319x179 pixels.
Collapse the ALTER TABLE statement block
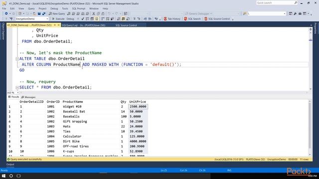click(x=17, y=59)
